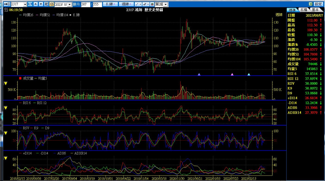Screen dimensions: 325x181
Task: Click the clock icon next to time
Action: click(6, 10)
